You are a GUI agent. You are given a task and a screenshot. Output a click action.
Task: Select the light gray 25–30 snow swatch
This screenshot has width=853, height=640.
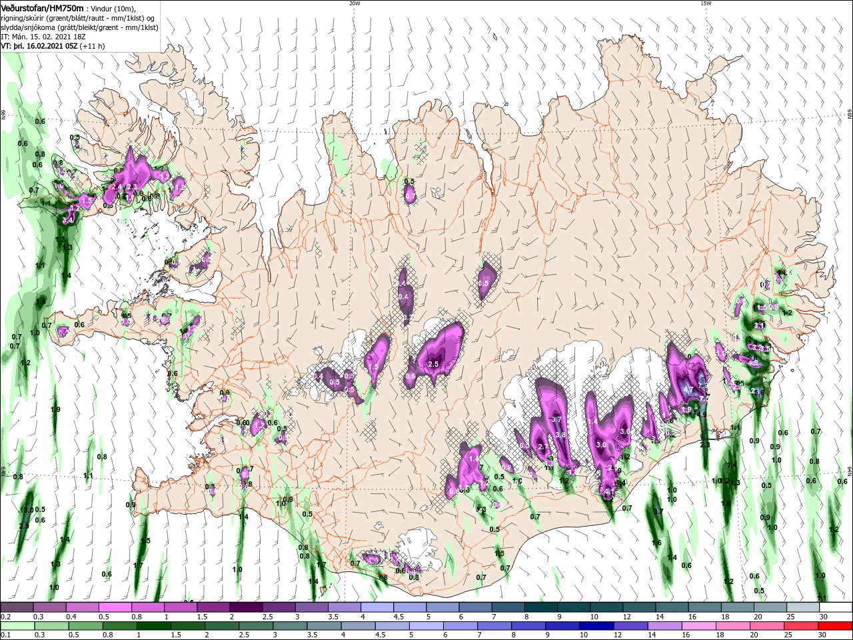point(804,607)
